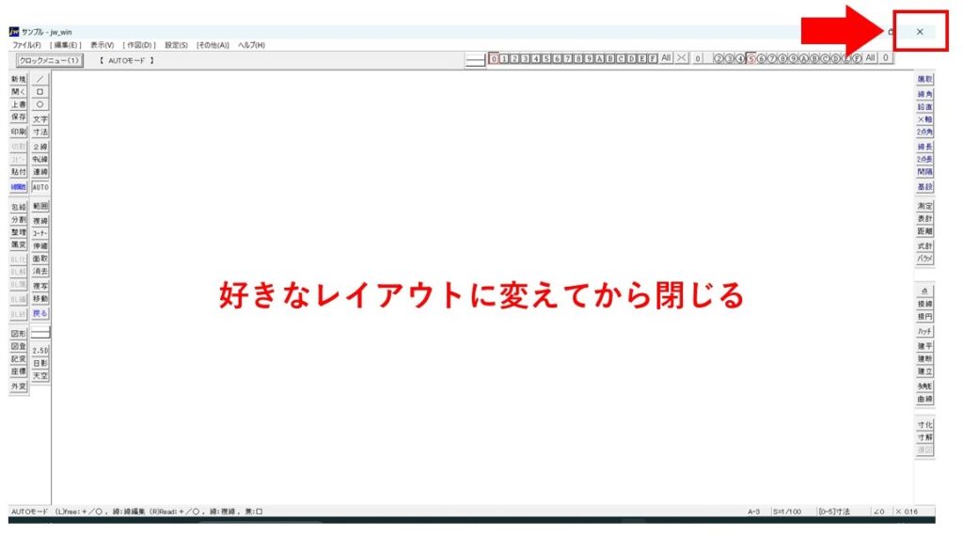
Task: Select the line (／) drawing tool
Action: (40, 79)
